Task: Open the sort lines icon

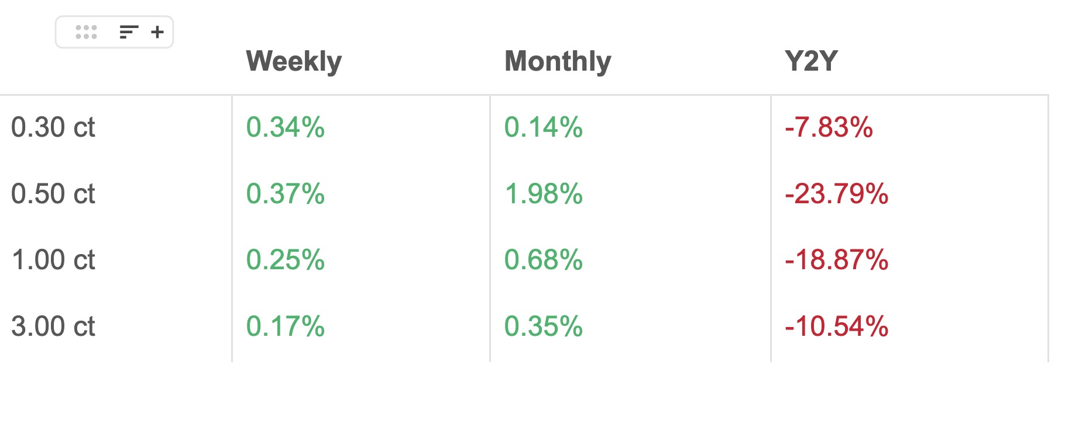Action: click(129, 32)
